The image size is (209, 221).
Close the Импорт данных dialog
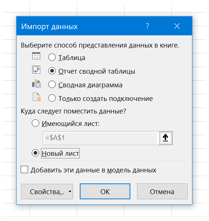[x=177, y=26]
